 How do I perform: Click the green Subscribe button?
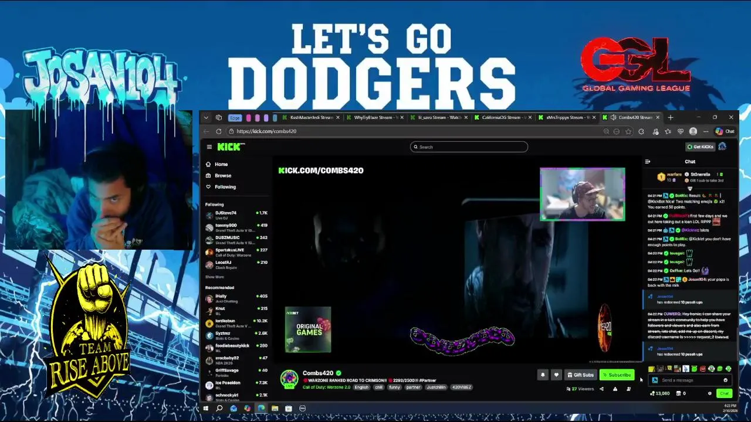click(617, 375)
